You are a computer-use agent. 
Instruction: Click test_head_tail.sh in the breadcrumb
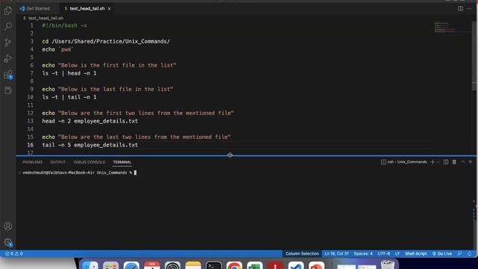pos(46,18)
